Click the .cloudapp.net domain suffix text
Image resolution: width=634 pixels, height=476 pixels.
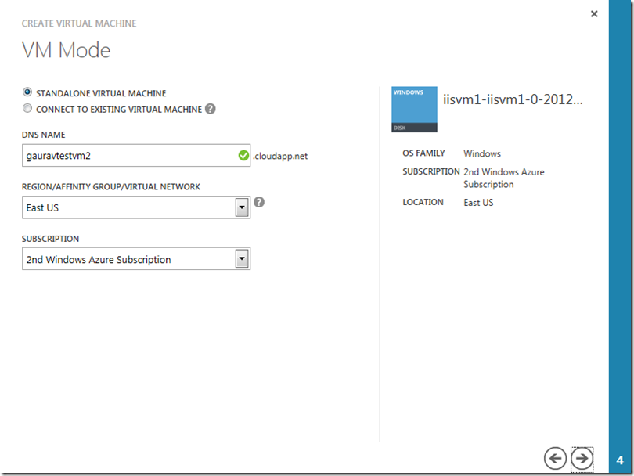280,156
